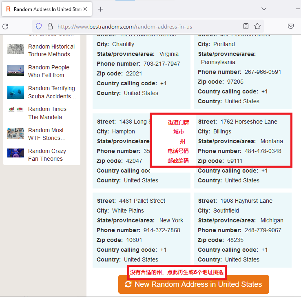This screenshot has height=297, width=301.
Task: Open Random Historical Torture Methods link
Action: click(x=51, y=51)
